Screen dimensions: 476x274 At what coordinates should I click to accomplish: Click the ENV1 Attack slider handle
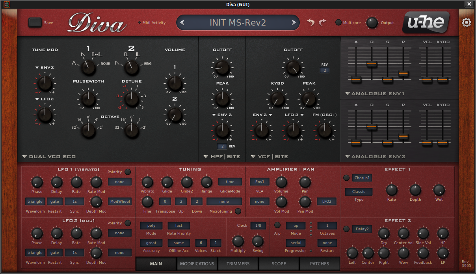[x=356, y=80]
